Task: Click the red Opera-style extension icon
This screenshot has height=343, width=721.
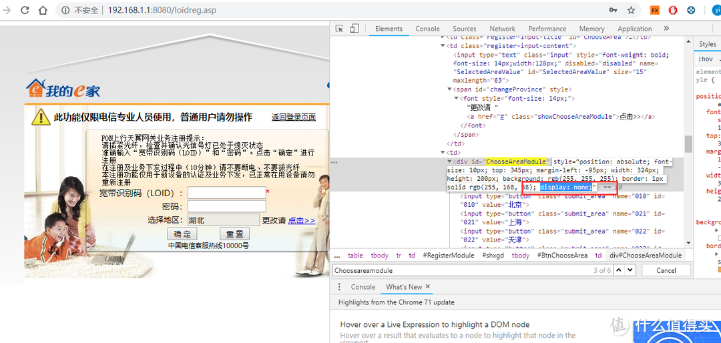Action: coord(673,10)
